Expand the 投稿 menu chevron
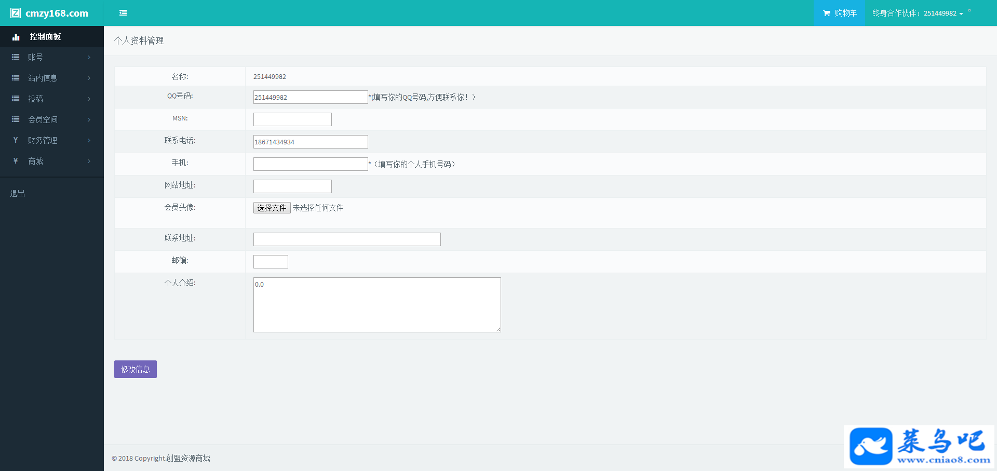Viewport: 997px width, 471px height. 89,99
